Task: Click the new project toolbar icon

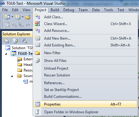Action: (7, 17)
